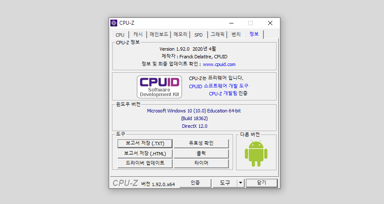Click the 버전 1.92.0.x64 footer text
Image resolution: width=384 pixels, height=204 pixels.
[x=158, y=184]
